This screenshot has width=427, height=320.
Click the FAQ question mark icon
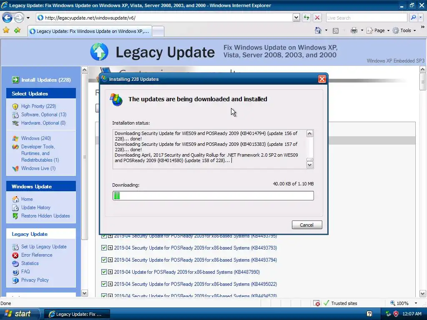coord(15,272)
